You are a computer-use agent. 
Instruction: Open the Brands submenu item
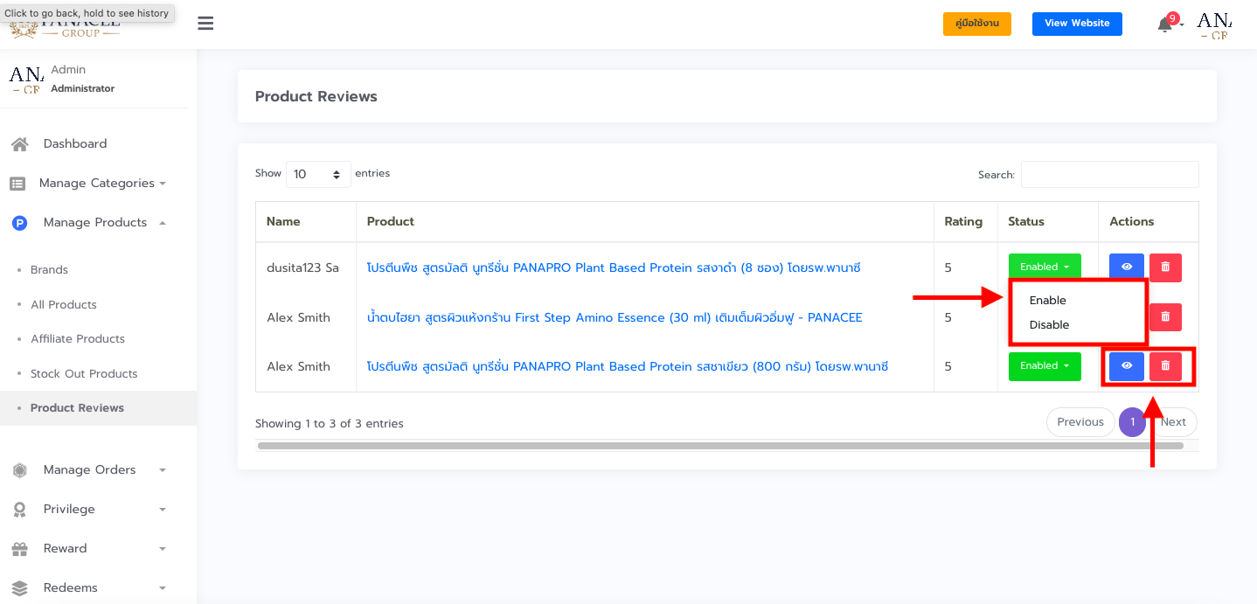point(49,270)
